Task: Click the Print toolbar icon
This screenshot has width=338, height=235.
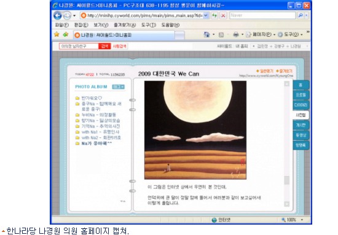Action: (x=236, y=34)
